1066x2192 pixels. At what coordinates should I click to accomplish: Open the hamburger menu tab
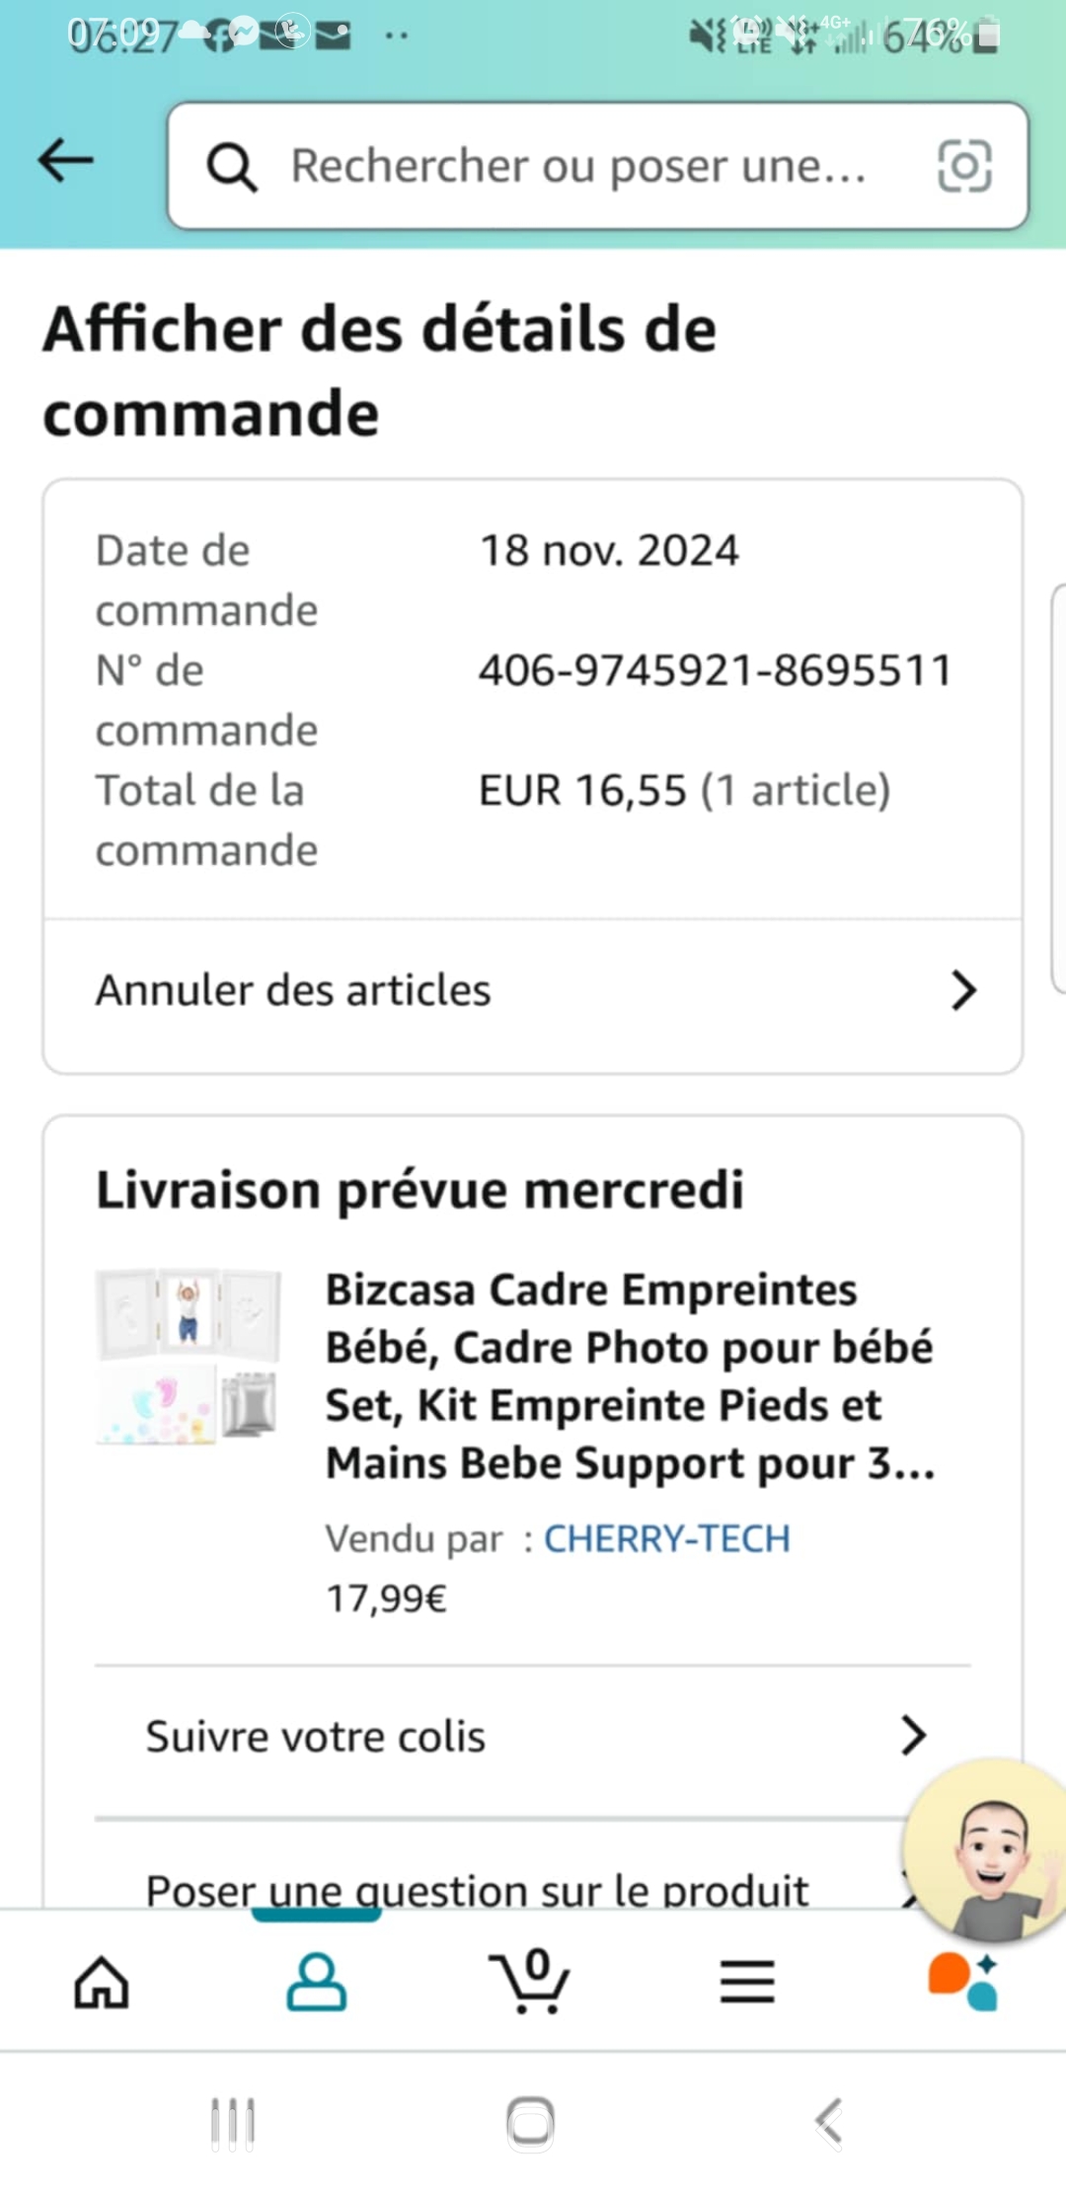point(747,1982)
